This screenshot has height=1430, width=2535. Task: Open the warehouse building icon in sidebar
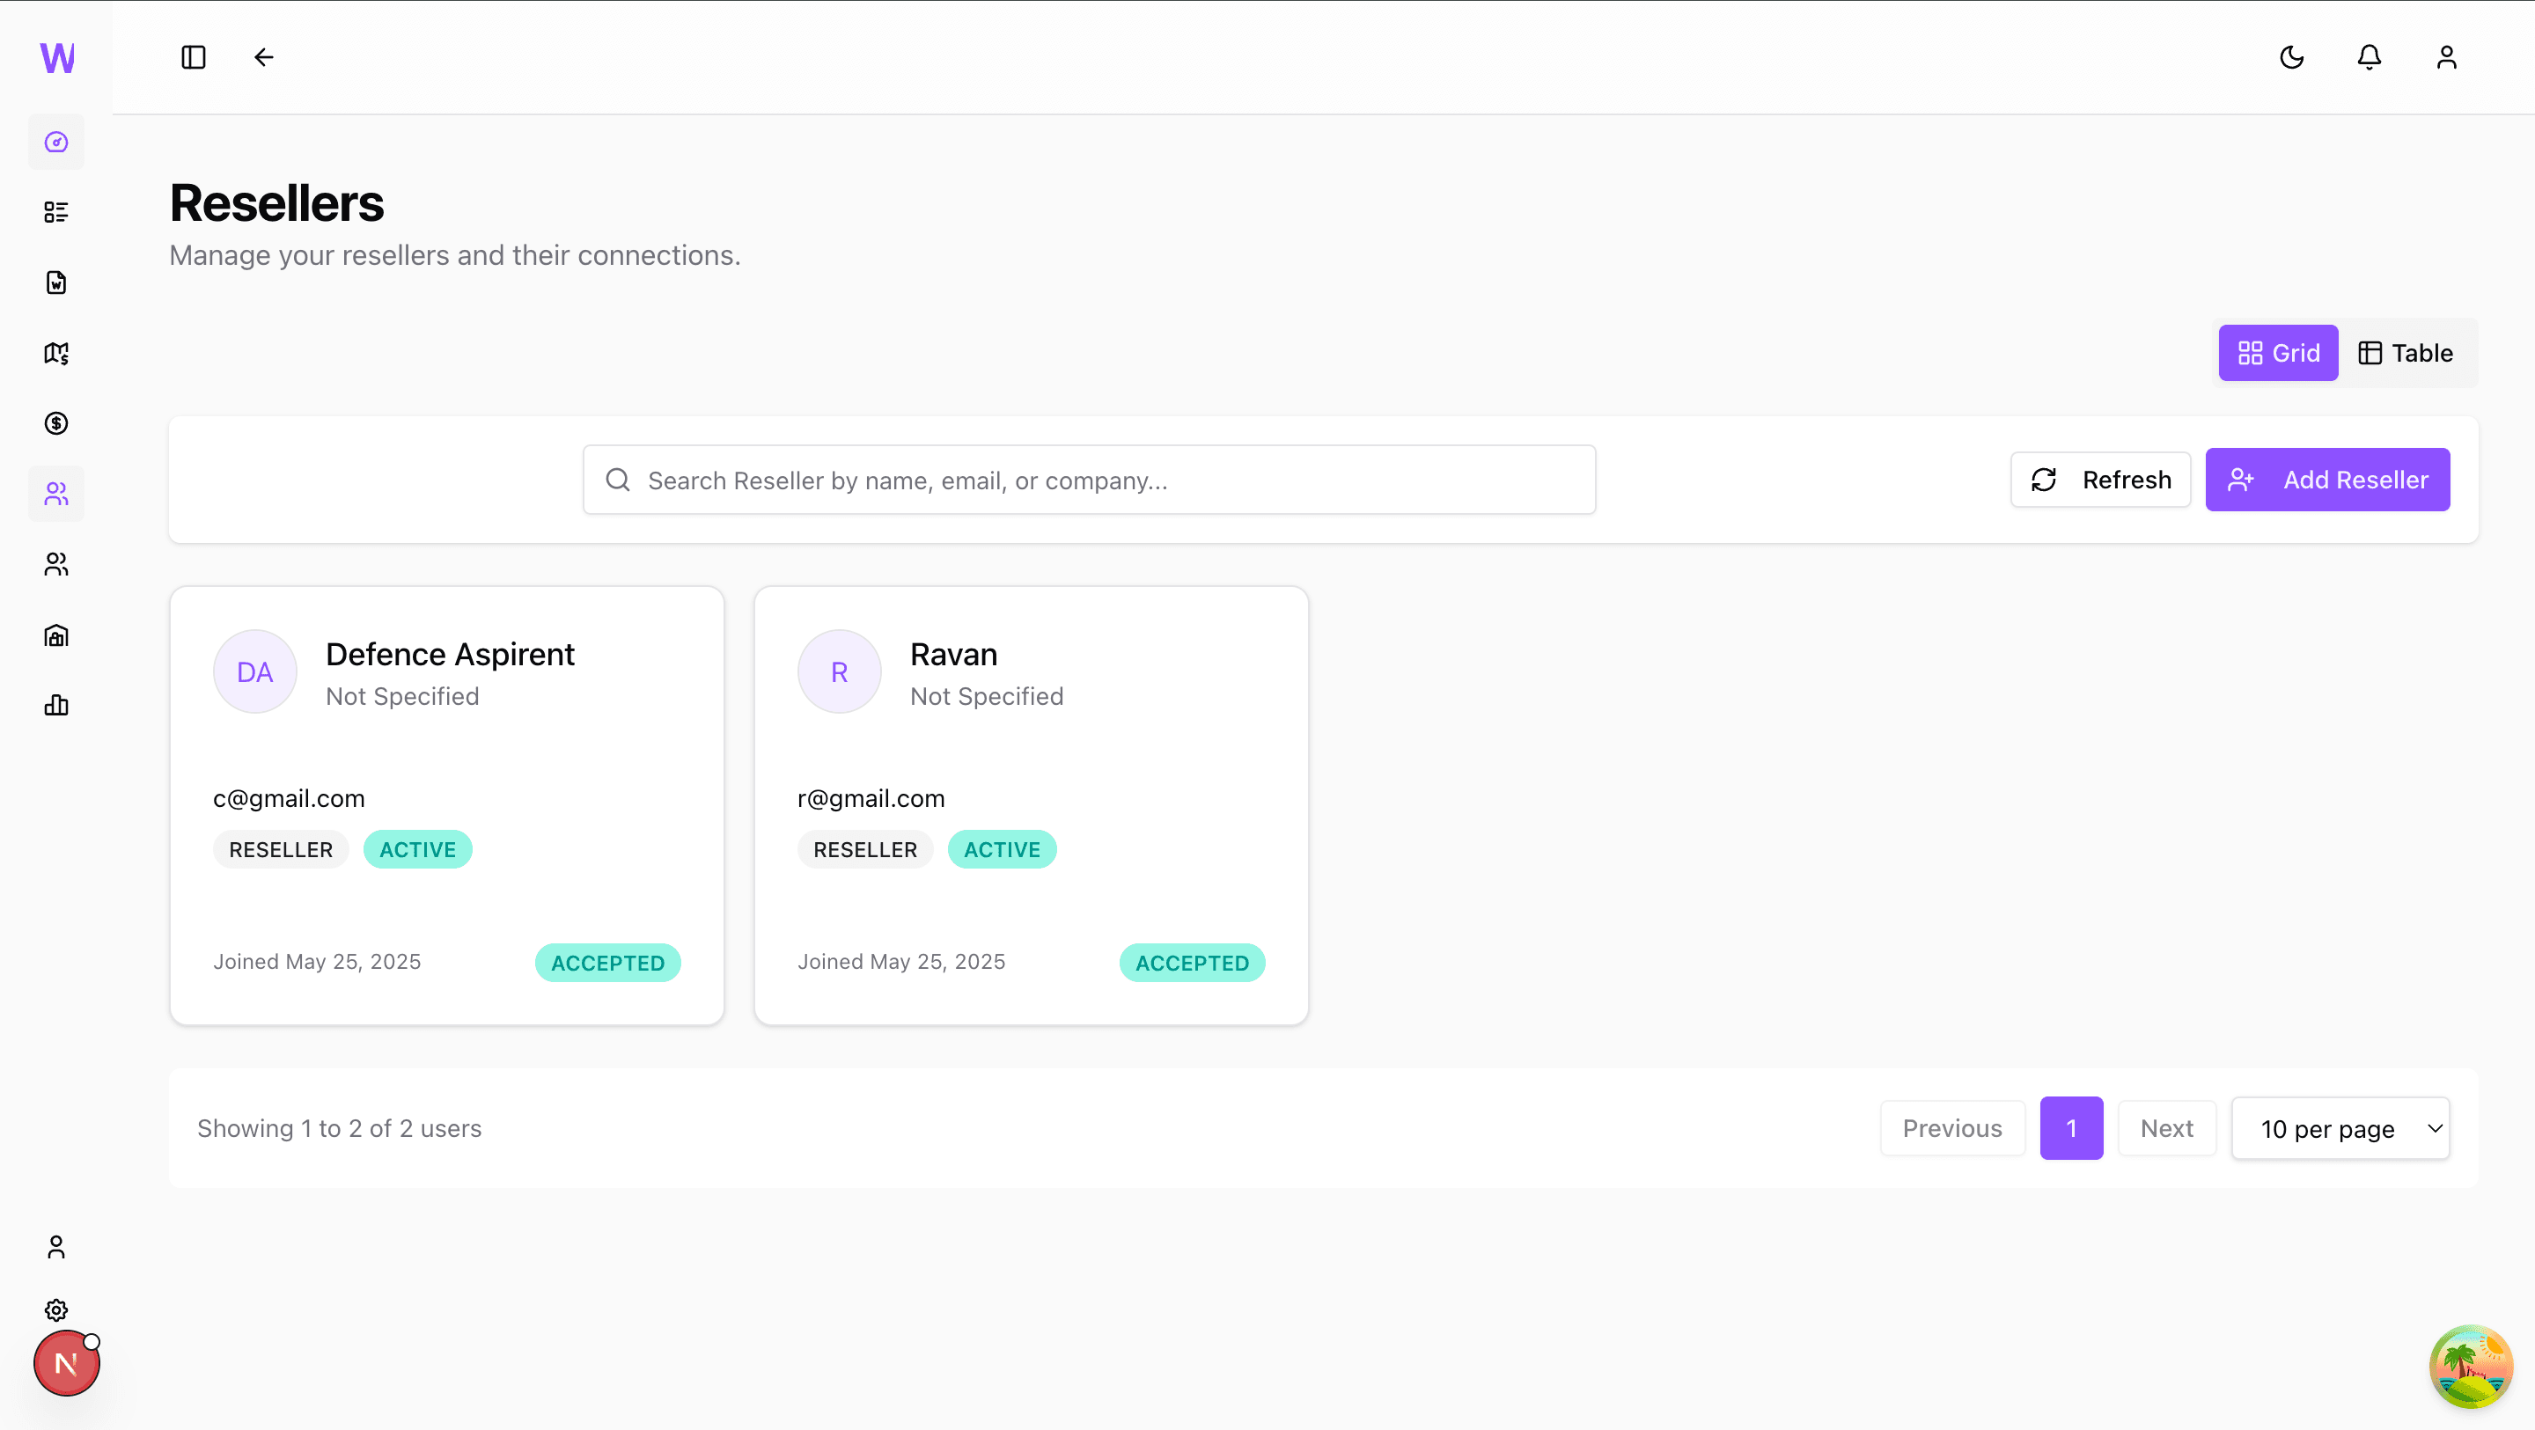pos(56,634)
